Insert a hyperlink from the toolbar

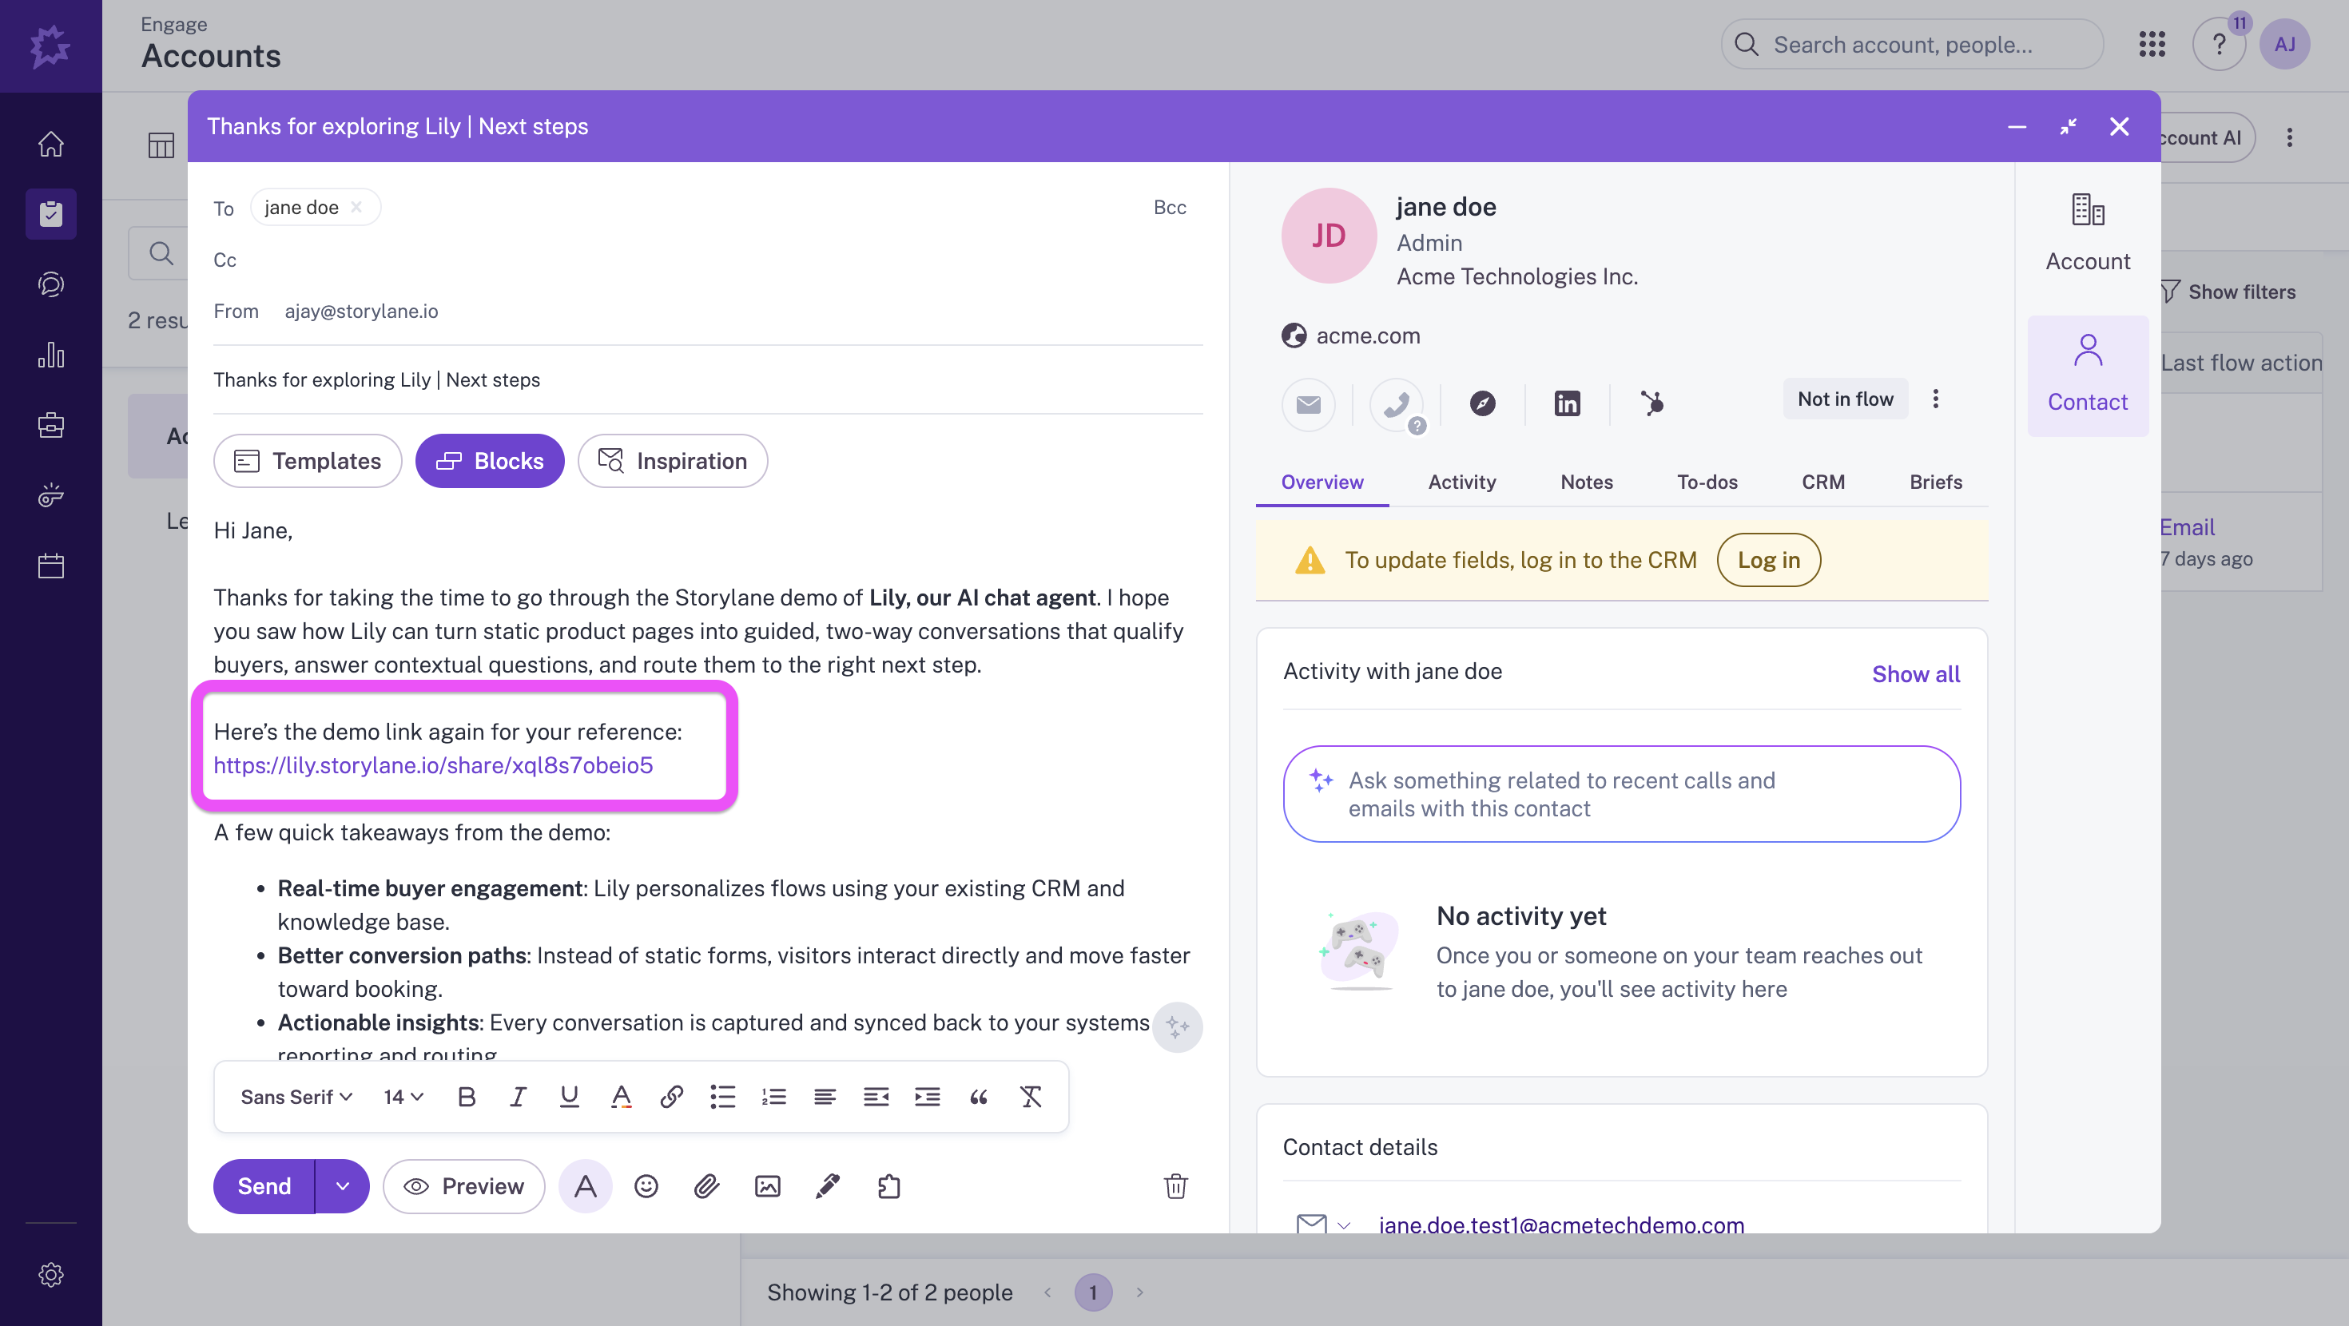(671, 1097)
